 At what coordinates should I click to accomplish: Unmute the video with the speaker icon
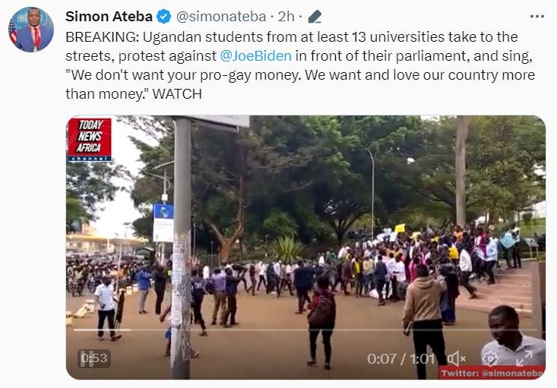point(456,358)
